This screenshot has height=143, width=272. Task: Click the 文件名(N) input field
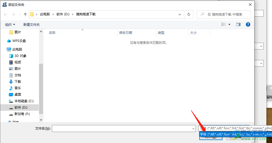pyautogui.click(x=124, y=128)
